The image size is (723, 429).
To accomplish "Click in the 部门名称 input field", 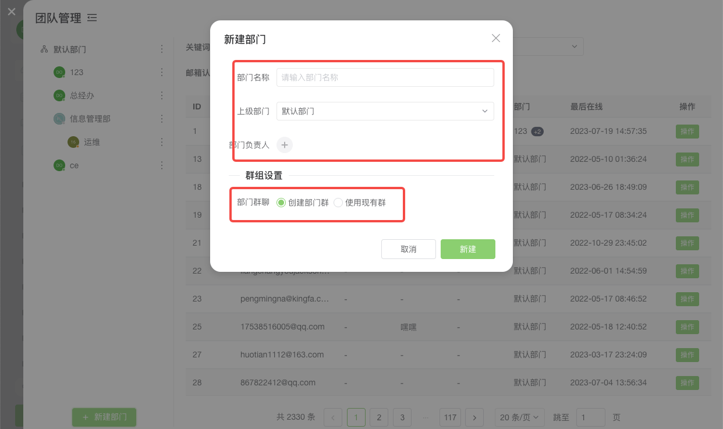I will point(385,77).
